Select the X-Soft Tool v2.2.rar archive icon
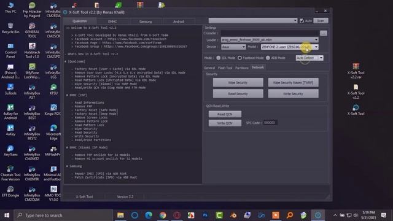The width and height of the screenshot is (393, 221). (x=356, y=71)
